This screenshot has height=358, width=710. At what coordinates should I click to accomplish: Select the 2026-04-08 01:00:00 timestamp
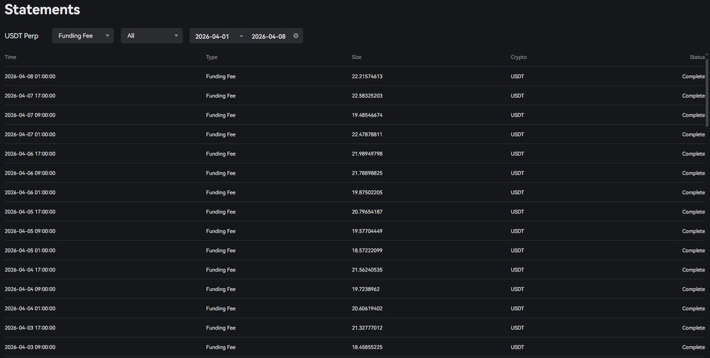tap(30, 76)
